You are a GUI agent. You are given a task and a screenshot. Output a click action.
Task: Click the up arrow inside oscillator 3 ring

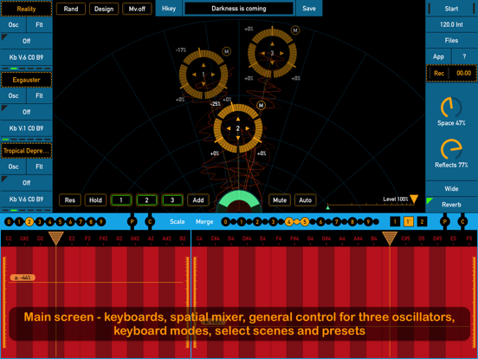(x=272, y=43)
